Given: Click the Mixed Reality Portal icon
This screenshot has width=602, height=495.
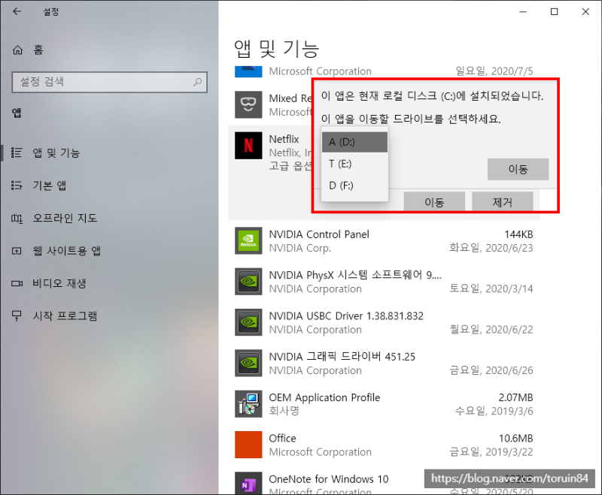Looking at the screenshot, I should pos(248,104).
